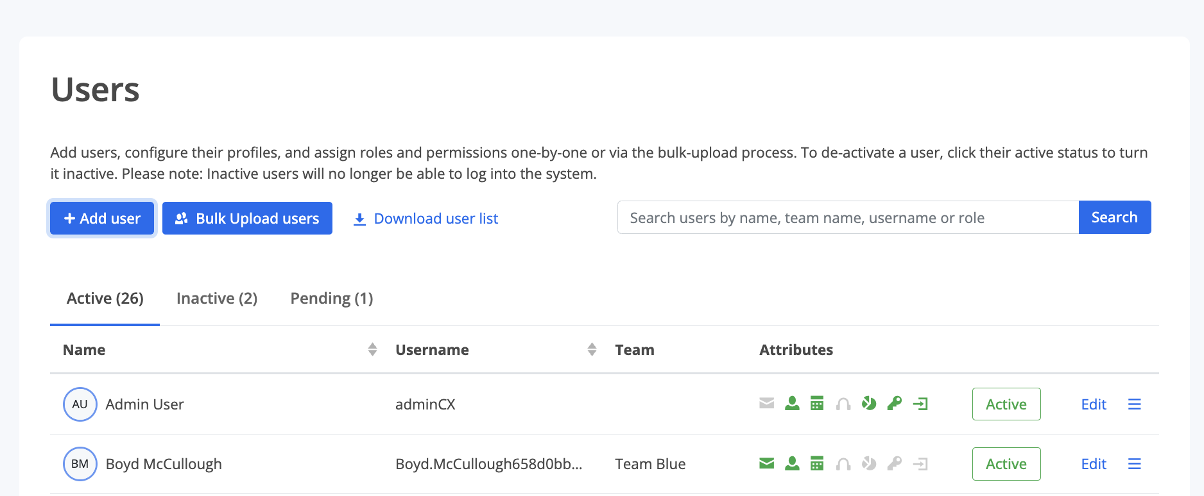Sort the table by Name column arrows
This screenshot has height=496, width=1204.
pyautogui.click(x=372, y=349)
